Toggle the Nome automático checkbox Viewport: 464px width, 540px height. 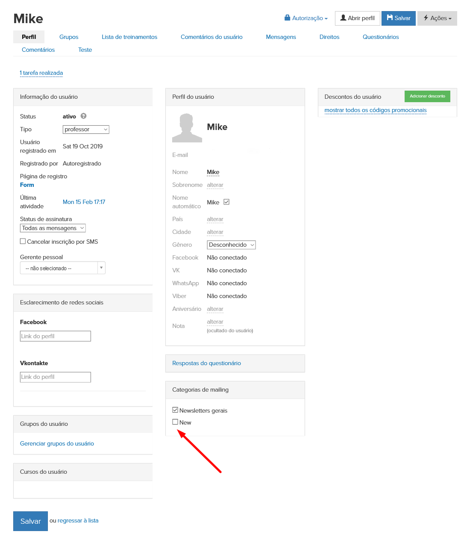point(226,202)
